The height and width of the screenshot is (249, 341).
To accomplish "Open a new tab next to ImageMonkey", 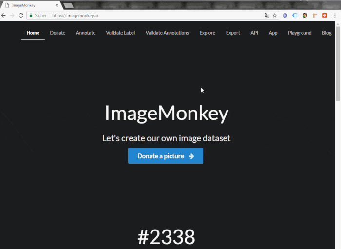I will click(69, 6).
